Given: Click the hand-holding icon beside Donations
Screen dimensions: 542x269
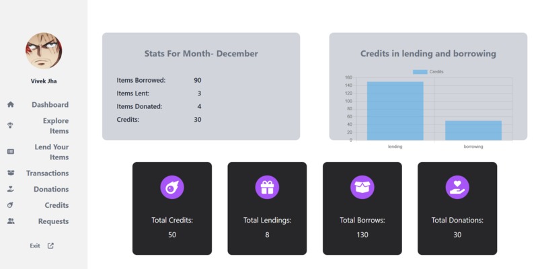Looking at the screenshot, I should pyautogui.click(x=11, y=189).
